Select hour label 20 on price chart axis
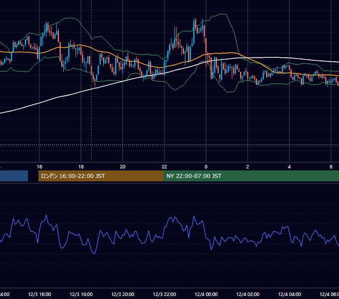The width and height of the screenshot is (339, 299). click(123, 167)
